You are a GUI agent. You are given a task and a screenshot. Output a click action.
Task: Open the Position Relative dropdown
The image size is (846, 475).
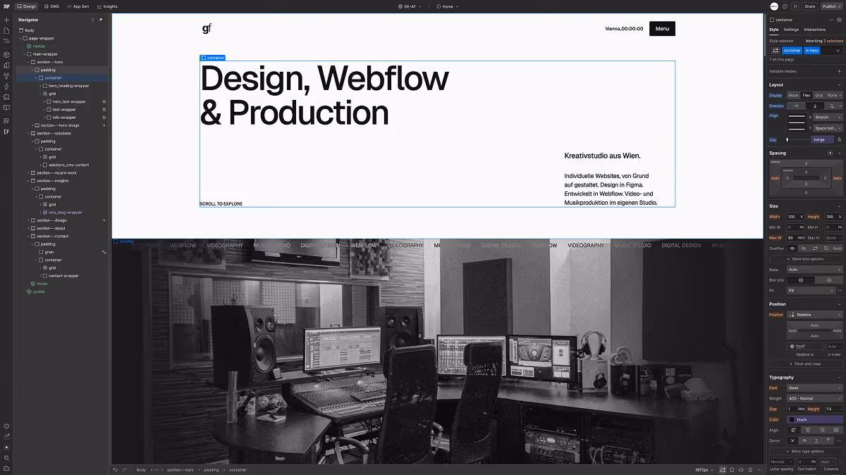tap(815, 315)
